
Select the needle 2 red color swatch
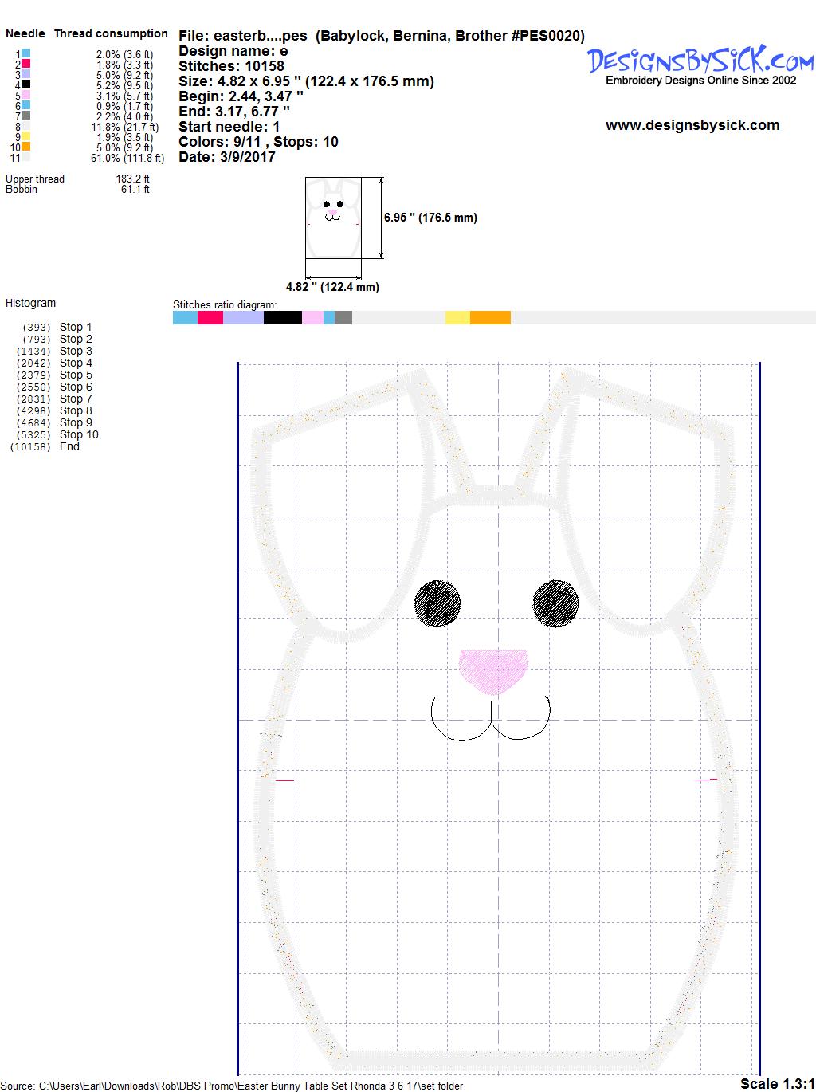(26, 64)
